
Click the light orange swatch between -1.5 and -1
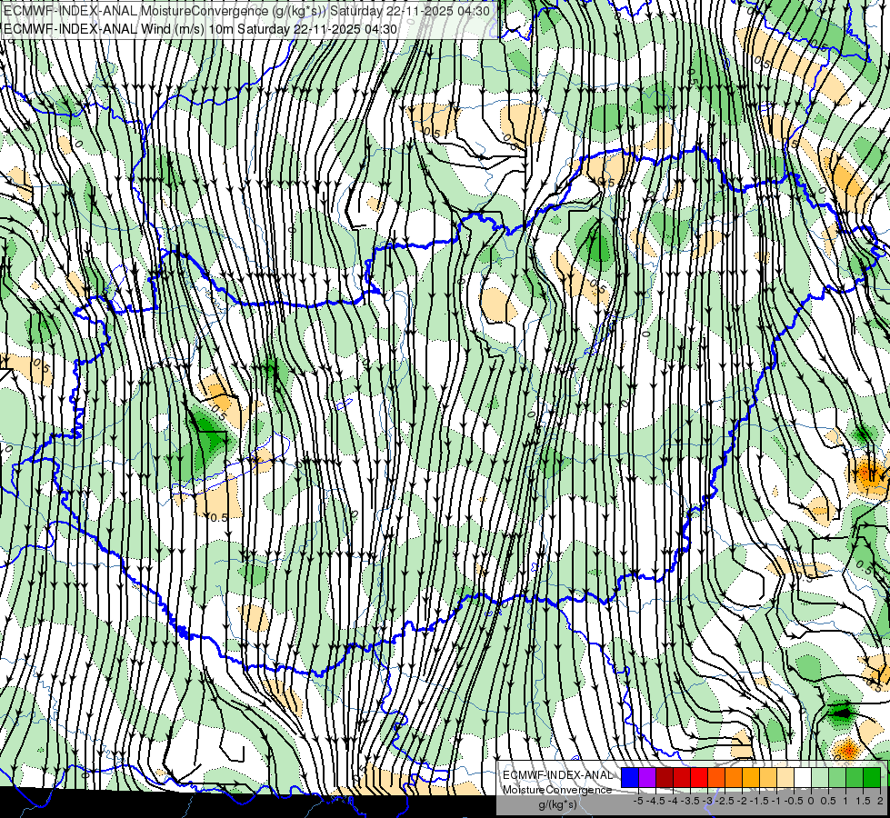tap(768, 777)
